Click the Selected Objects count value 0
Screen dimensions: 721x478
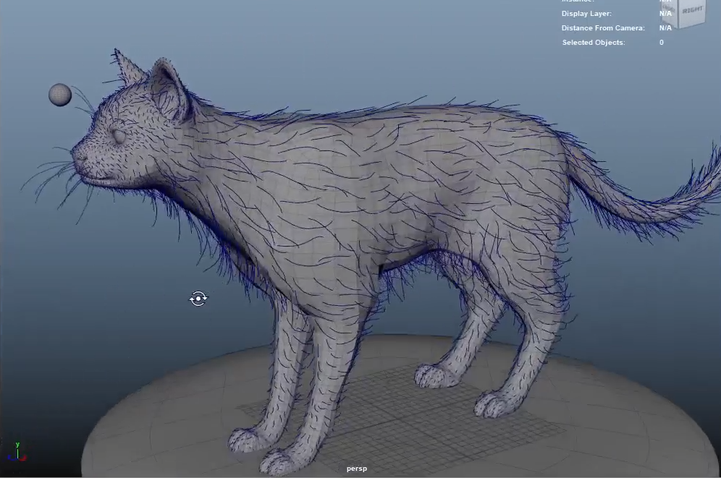[x=661, y=43]
